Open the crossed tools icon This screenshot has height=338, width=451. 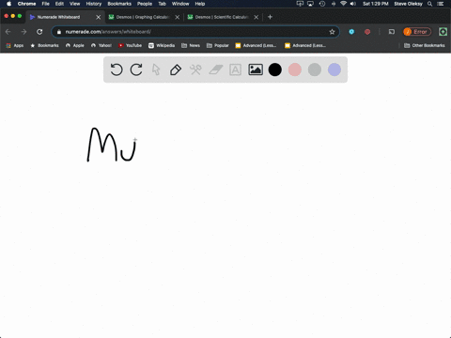pyautogui.click(x=195, y=69)
